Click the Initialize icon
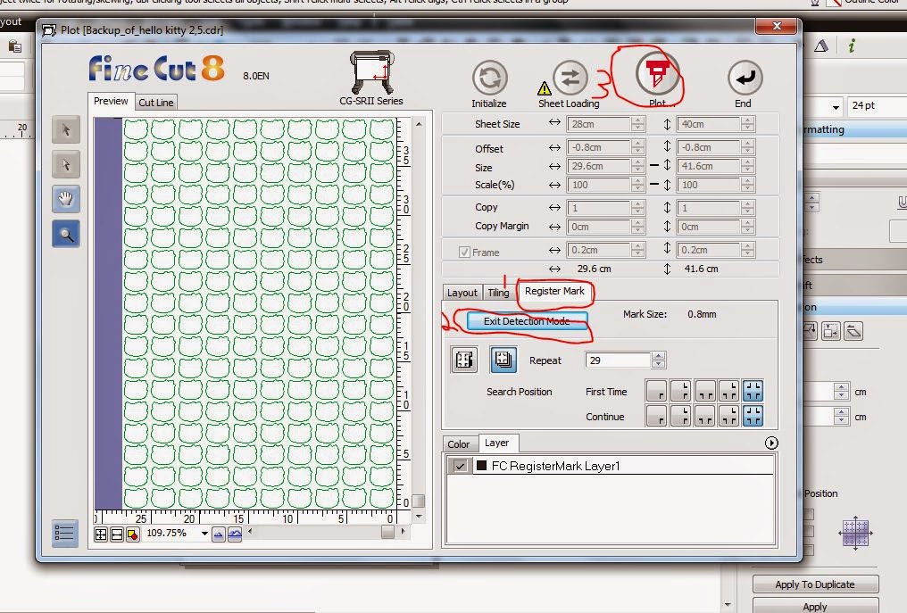This screenshot has width=907, height=613. pos(490,78)
